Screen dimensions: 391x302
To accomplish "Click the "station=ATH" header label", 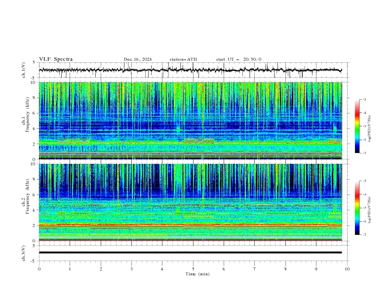I will (x=183, y=59).
